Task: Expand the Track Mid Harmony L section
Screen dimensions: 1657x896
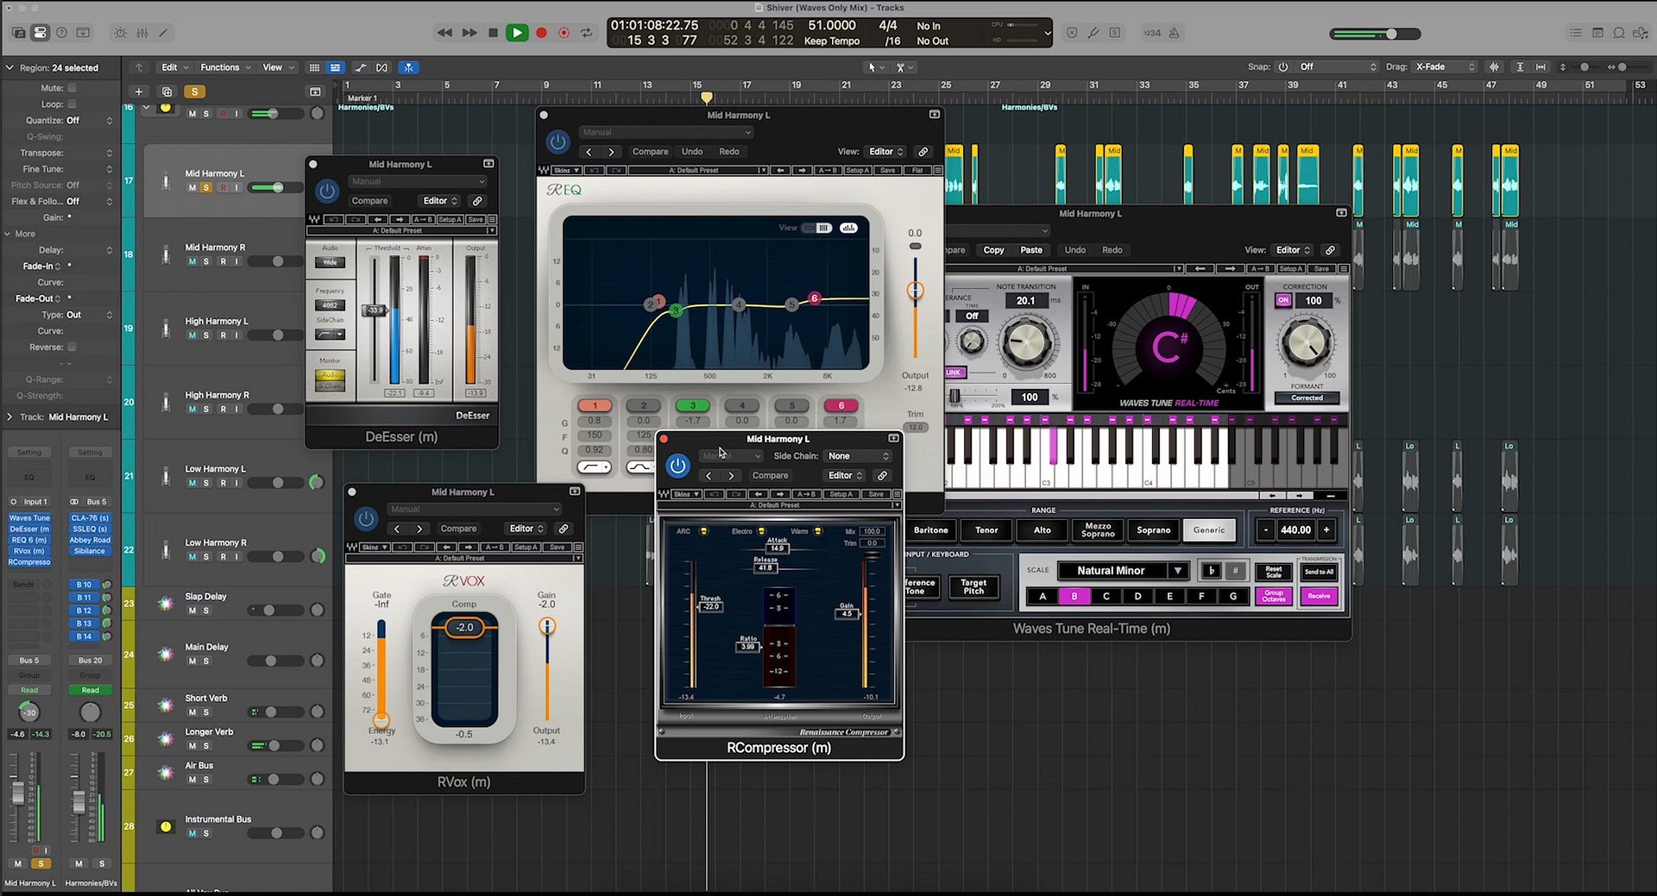Action: click(9, 417)
